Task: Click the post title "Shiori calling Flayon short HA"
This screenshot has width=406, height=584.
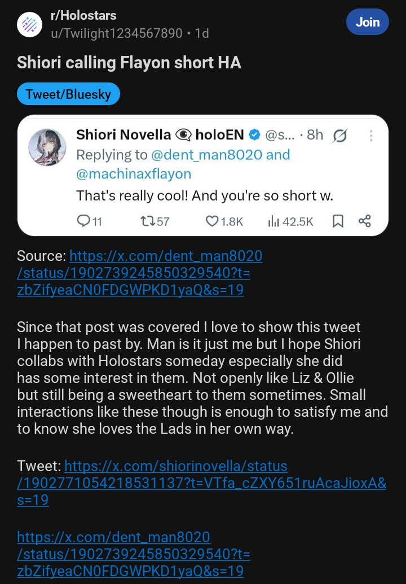Action: click(x=129, y=62)
